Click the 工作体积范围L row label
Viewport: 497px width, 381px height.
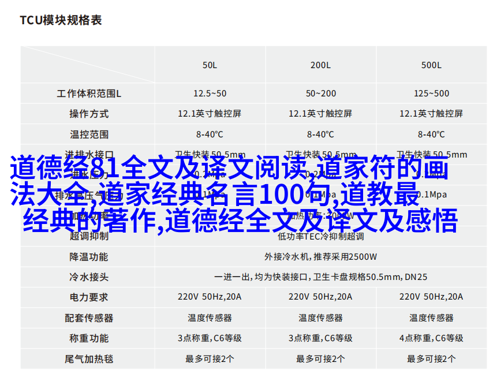click(x=89, y=94)
